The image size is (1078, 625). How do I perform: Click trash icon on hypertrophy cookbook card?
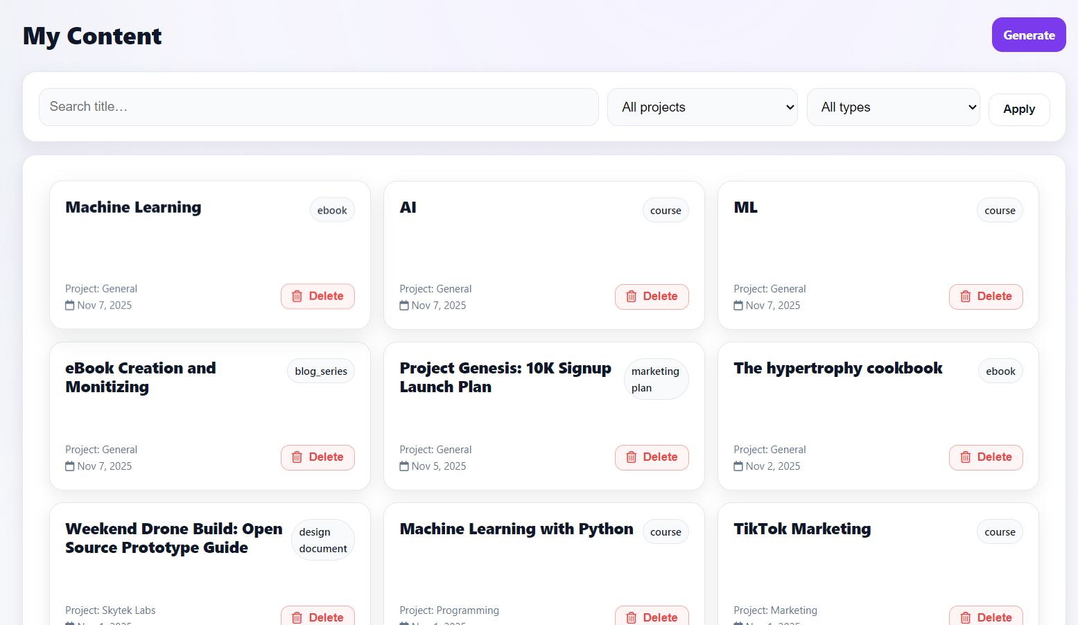965,457
